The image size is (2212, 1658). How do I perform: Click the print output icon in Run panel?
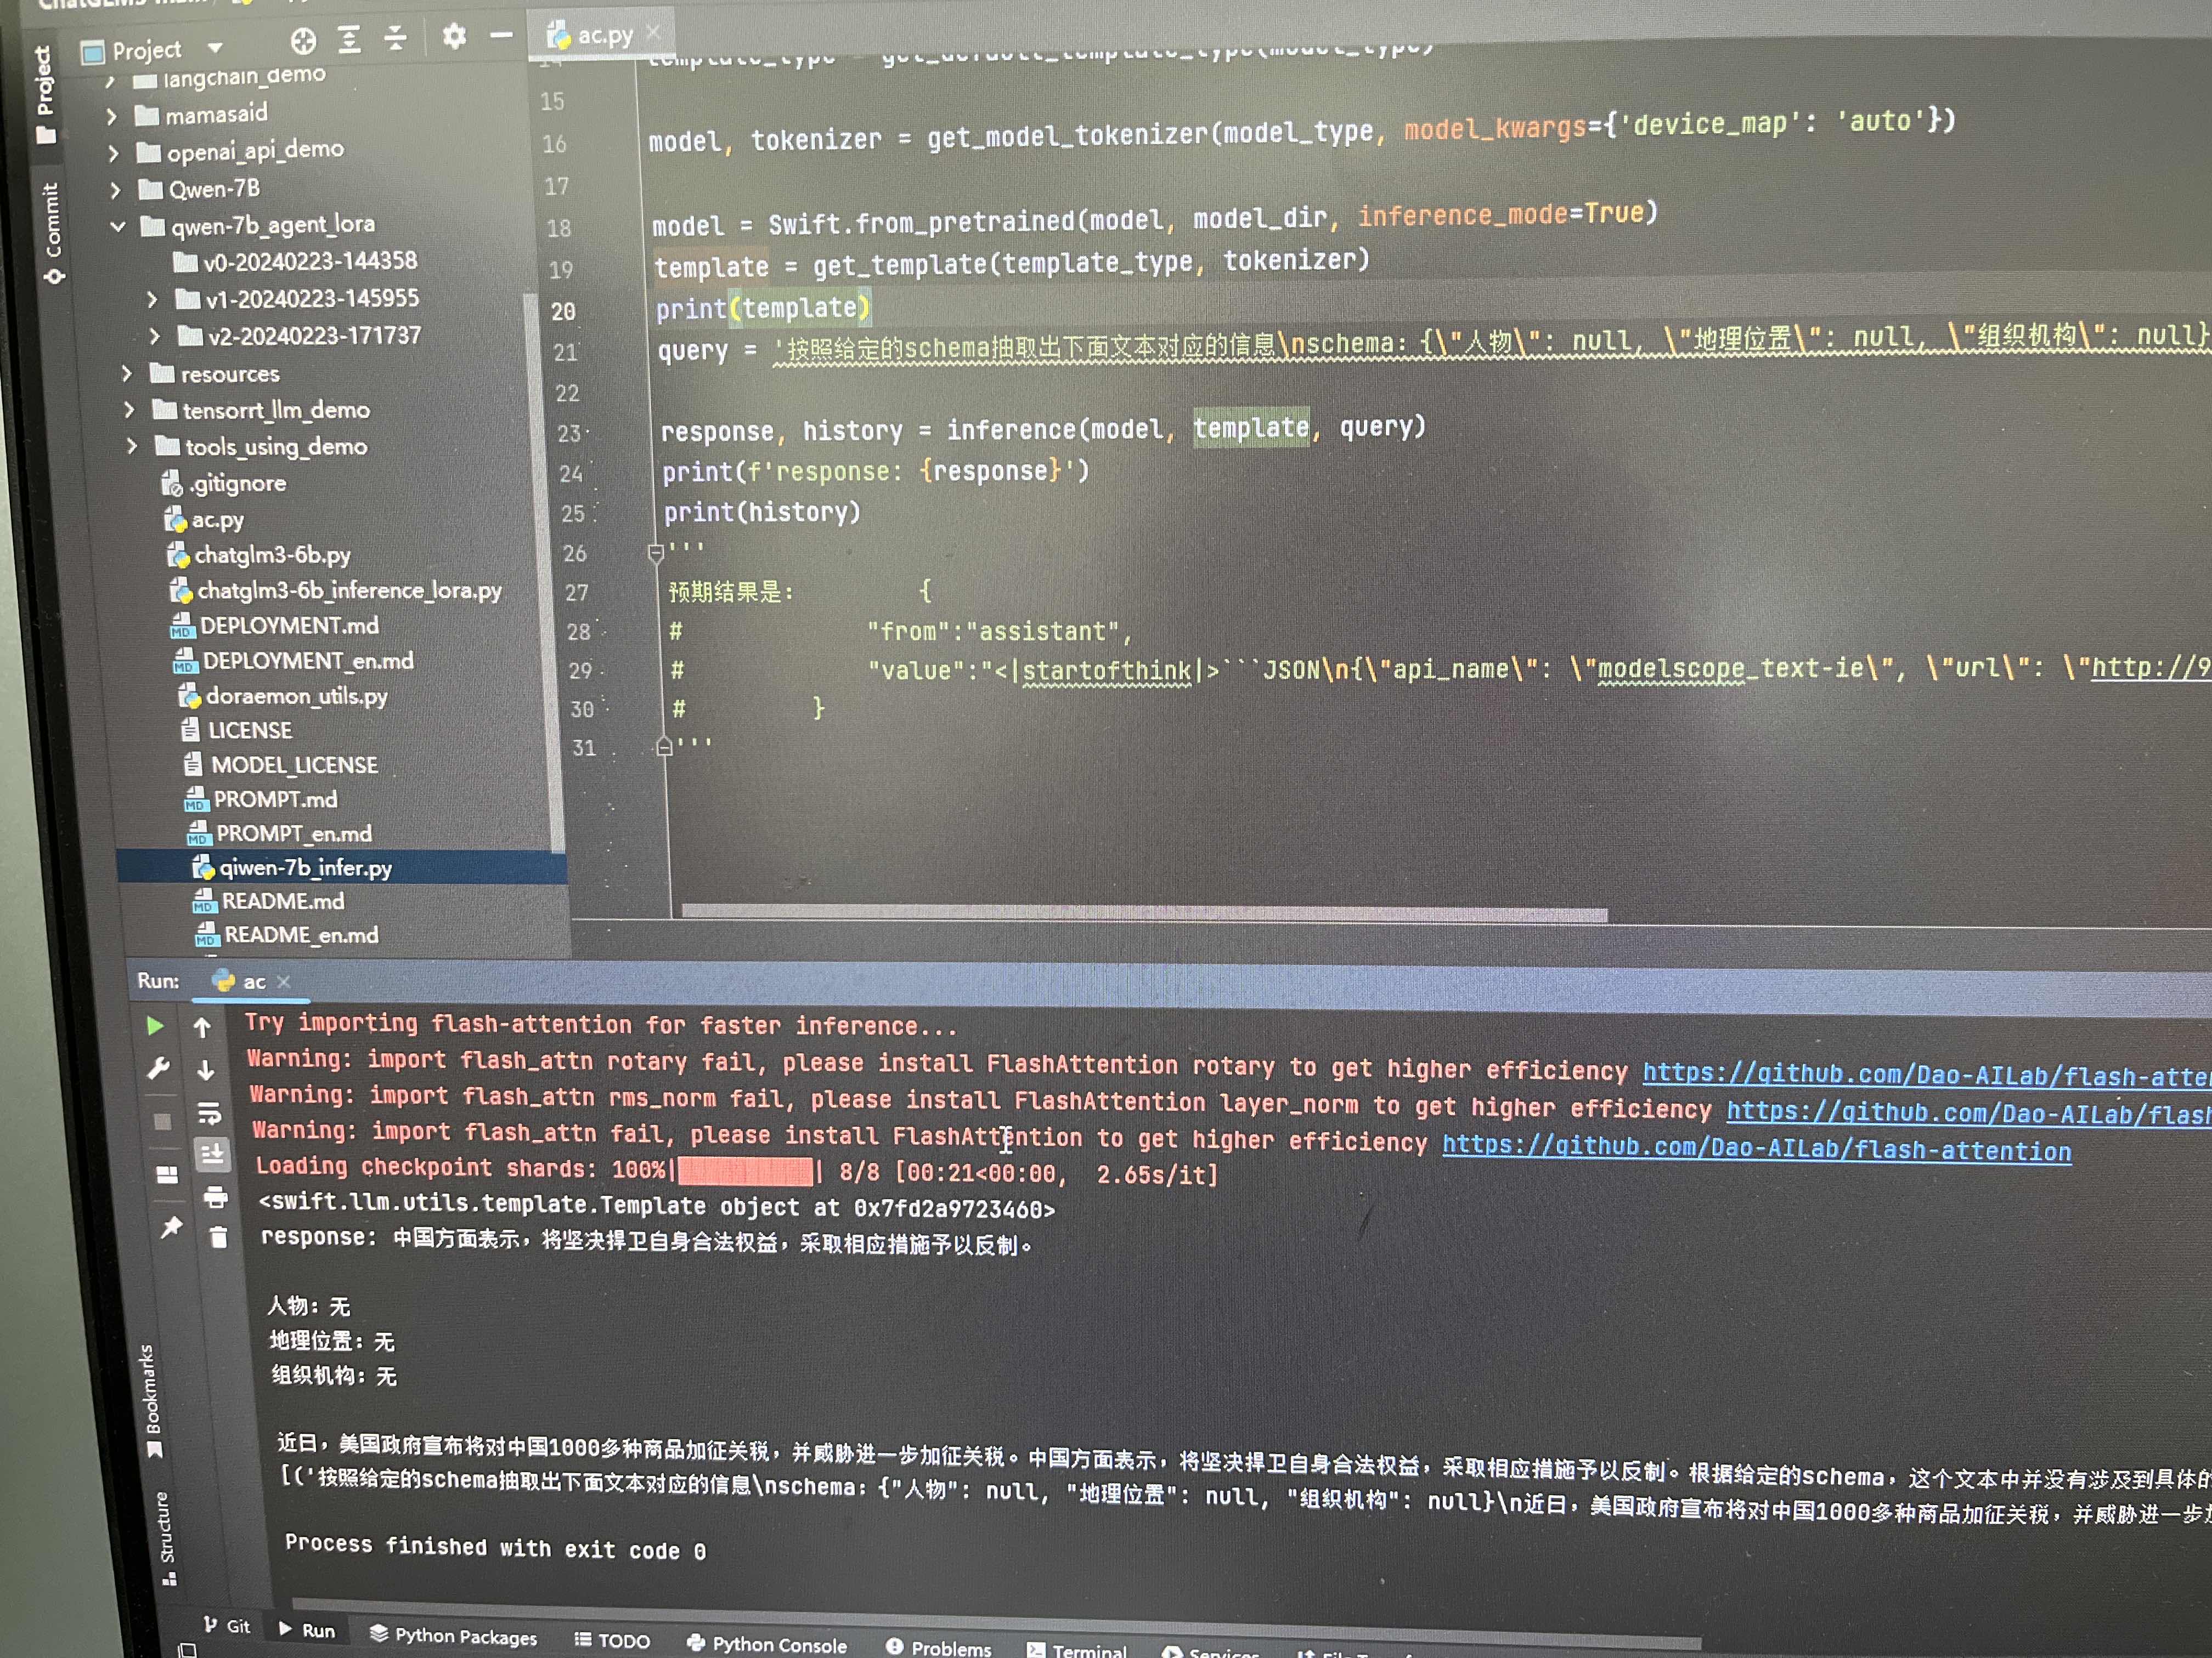[x=215, y=1196]
